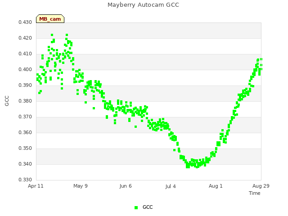Click the 0.370 y-axis value
288x216 pixels.
[25, 117]
